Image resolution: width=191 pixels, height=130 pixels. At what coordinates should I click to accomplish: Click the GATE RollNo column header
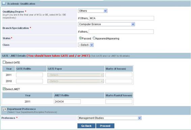pyautogui.click(x=31, y=69)
